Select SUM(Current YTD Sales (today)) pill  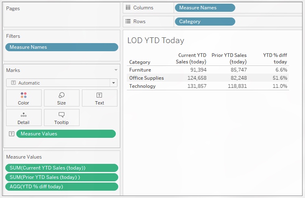(x=62, y=168)
